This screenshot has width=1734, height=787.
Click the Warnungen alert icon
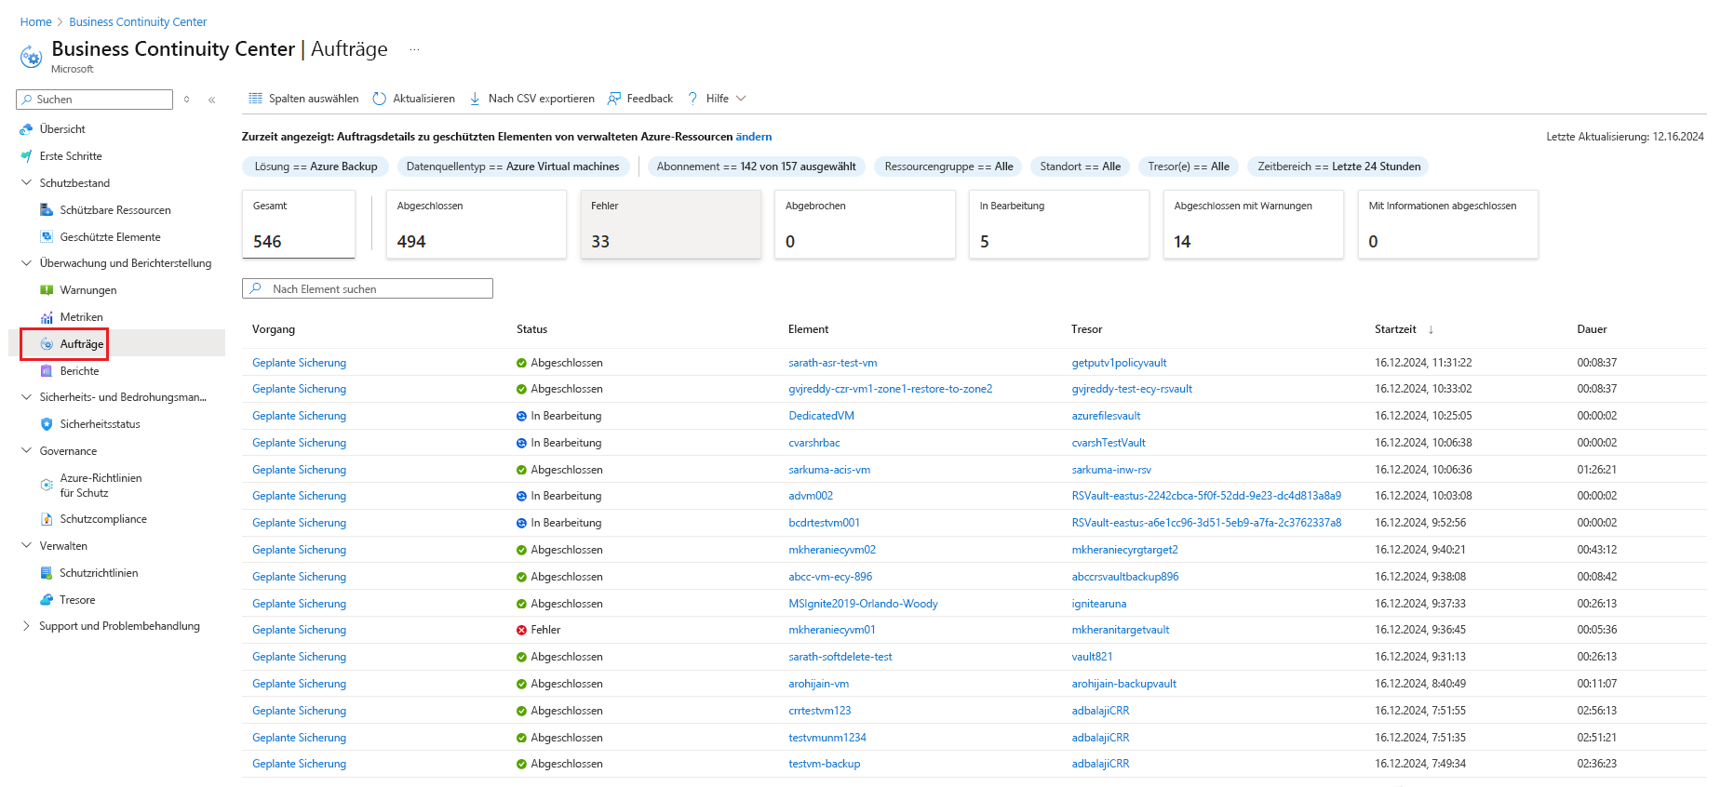pyautogui.click(x=47, y=290)
